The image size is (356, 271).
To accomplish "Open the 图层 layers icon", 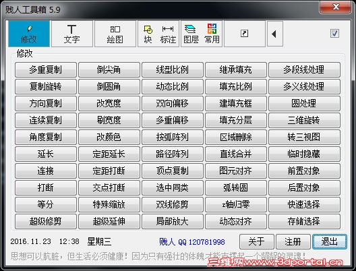I will pos(191,34).
